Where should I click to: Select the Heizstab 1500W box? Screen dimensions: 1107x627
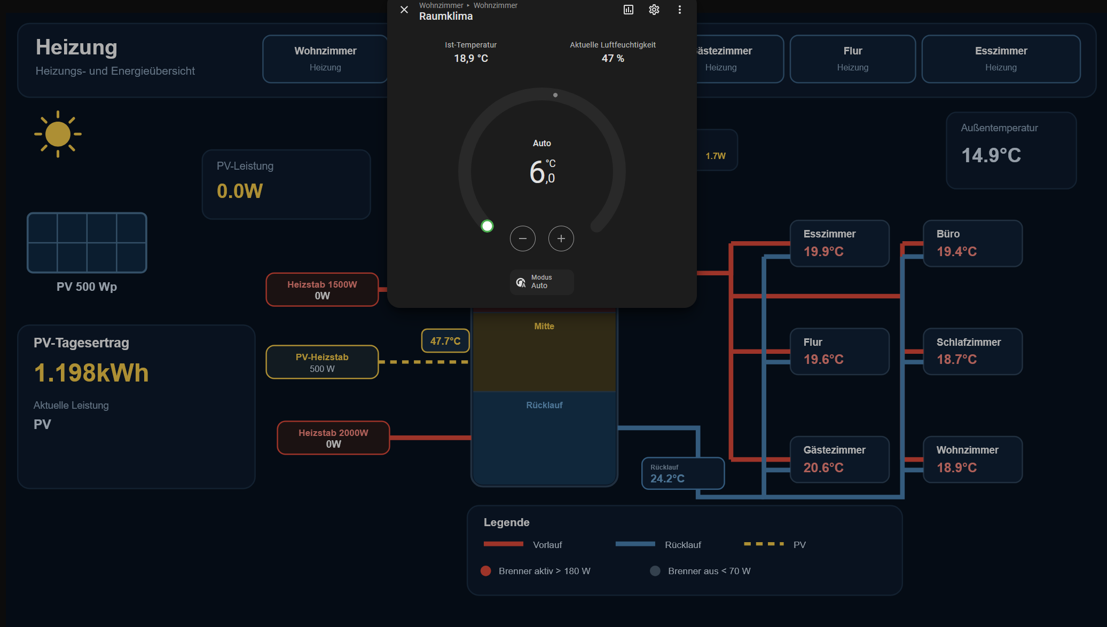coord(322,290)
